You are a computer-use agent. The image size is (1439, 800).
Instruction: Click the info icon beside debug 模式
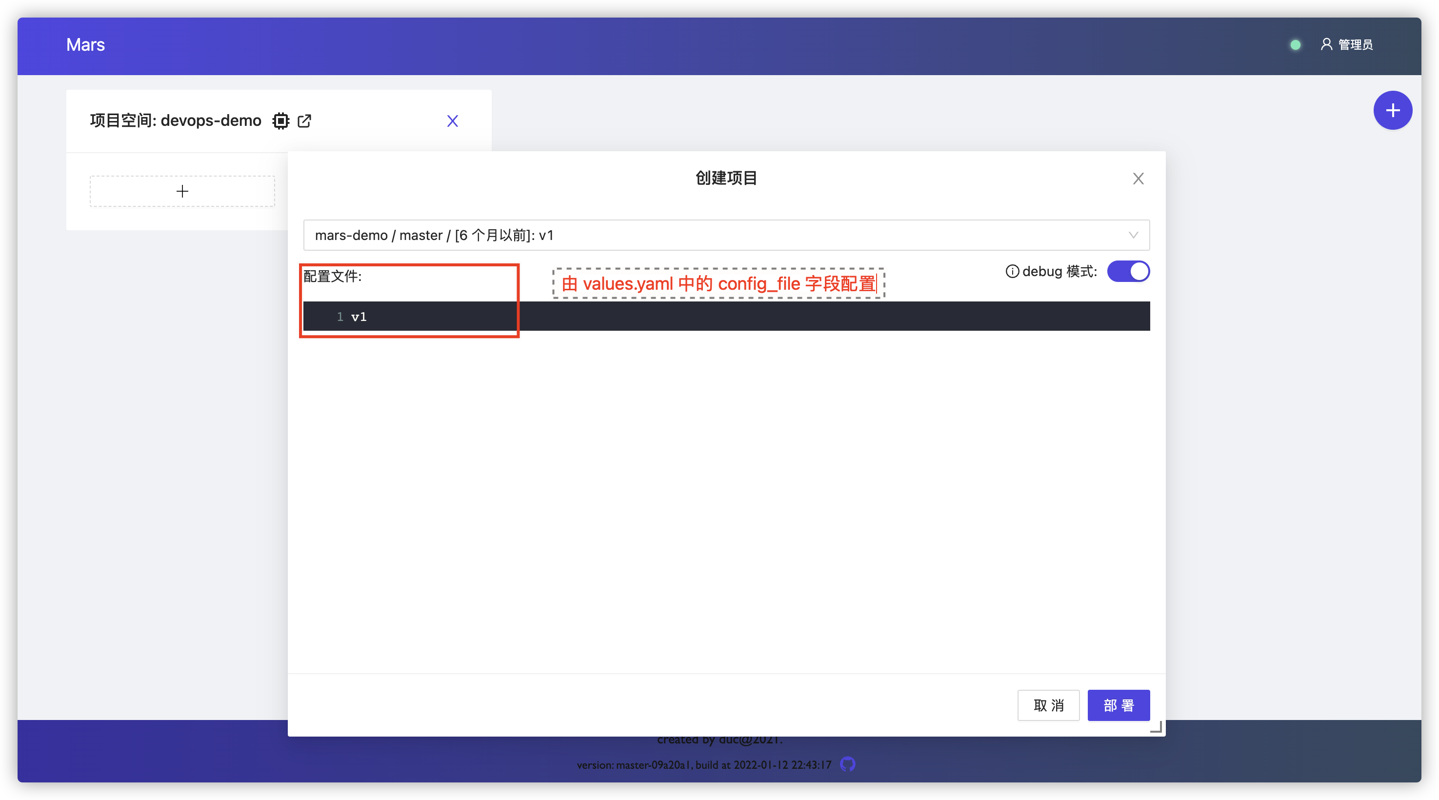[1012, 272]
